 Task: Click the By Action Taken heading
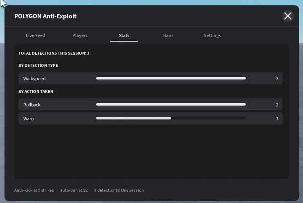point(36,91)
